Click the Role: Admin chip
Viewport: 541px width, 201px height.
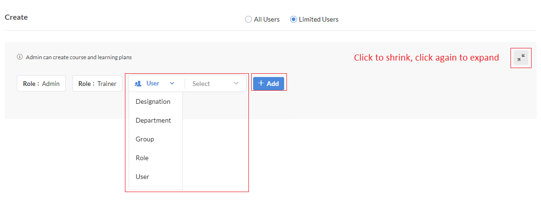point(41,84)
